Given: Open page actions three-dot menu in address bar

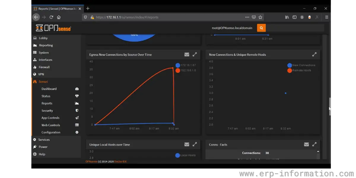Looking at the screenshot, I should [x=247, y=17].
